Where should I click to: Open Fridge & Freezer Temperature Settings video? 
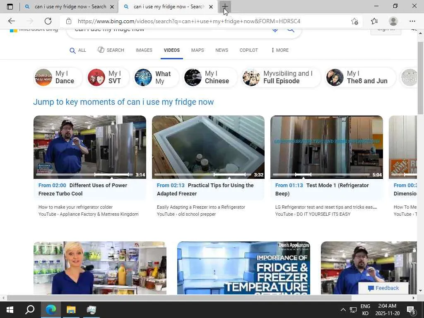(243, 268)
